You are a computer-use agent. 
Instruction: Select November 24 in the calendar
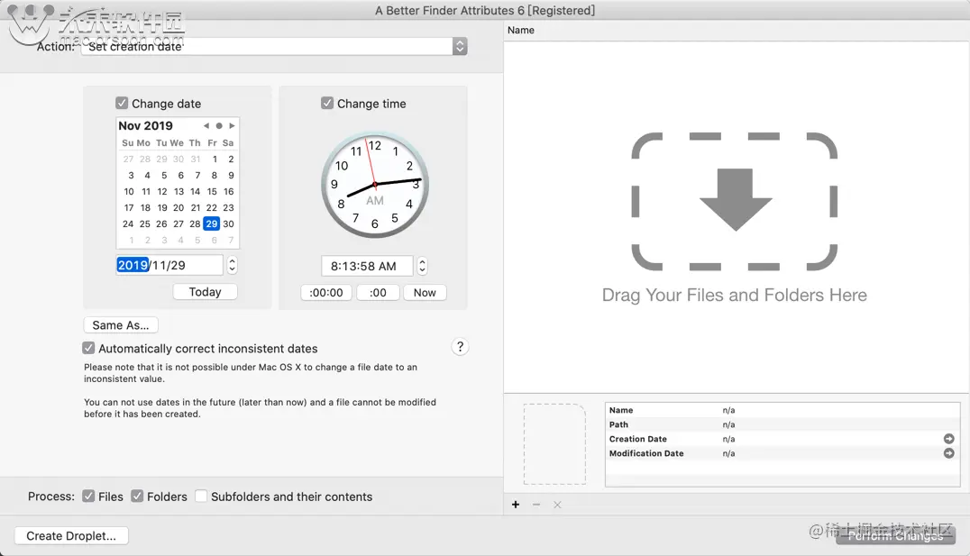point(128,223)
